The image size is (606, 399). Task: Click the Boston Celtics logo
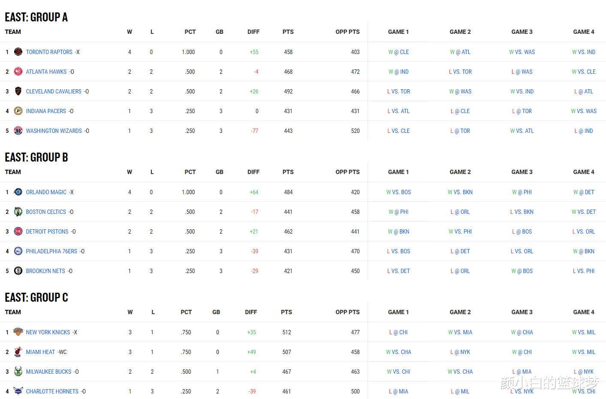coord(18,212)
